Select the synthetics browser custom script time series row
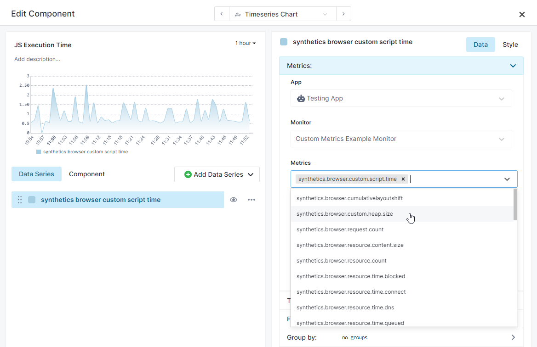This screenshot has width=537, height=347. (x=118, y=200)
